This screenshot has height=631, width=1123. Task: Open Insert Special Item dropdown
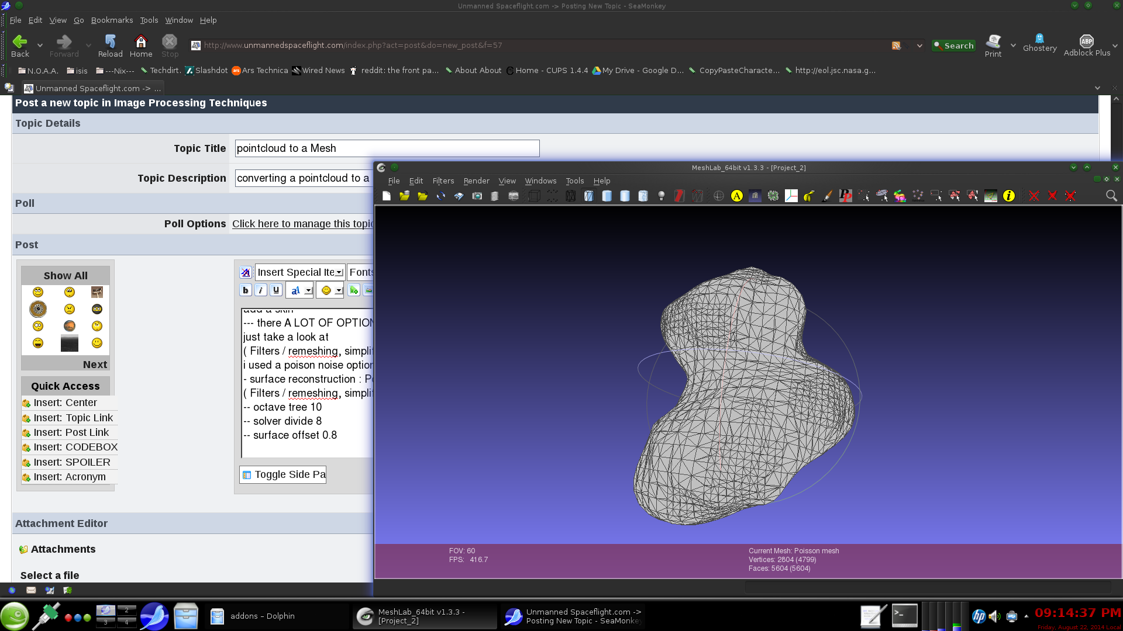click(300, 272)
